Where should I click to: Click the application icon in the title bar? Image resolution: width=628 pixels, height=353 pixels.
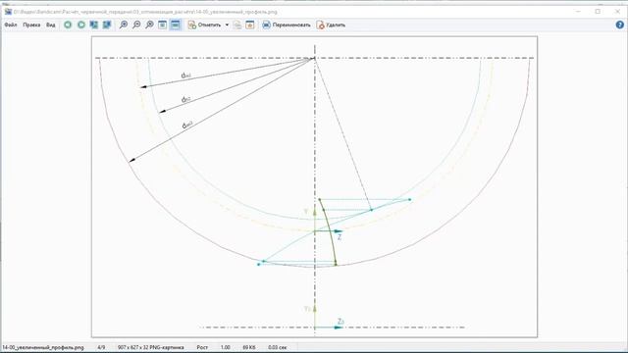click(8, 12)
